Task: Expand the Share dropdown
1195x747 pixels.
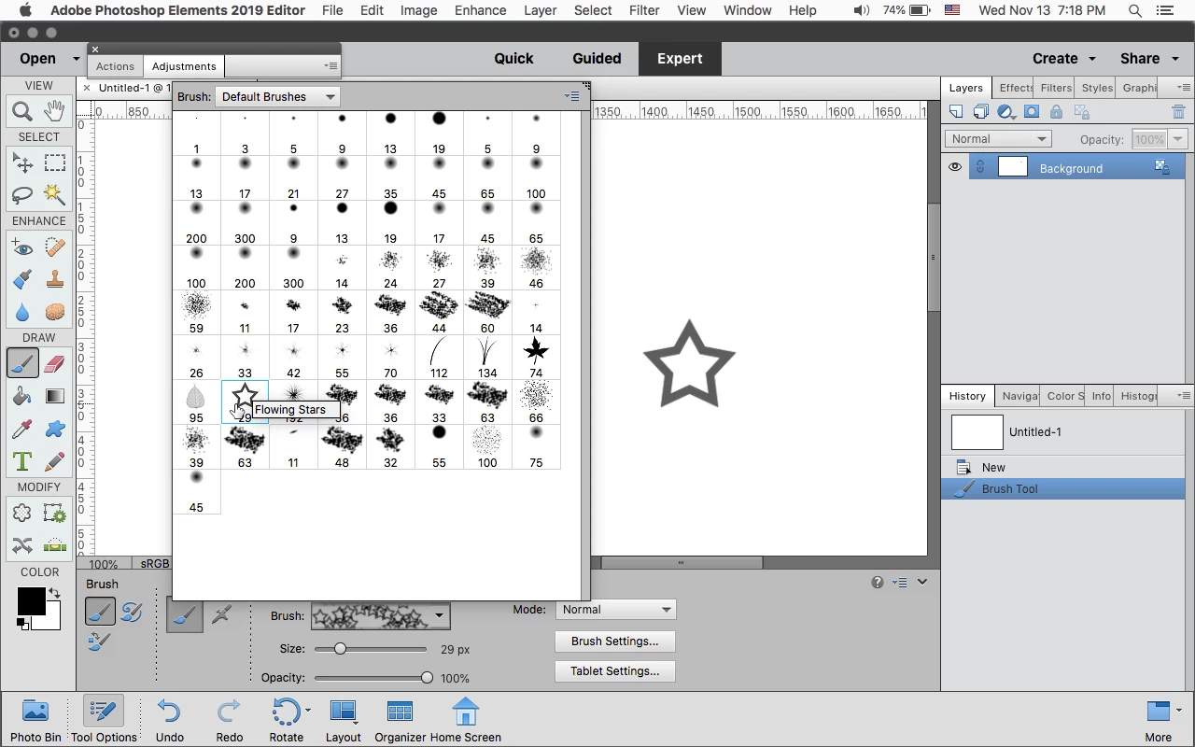Action: (x=1149, y=58)
